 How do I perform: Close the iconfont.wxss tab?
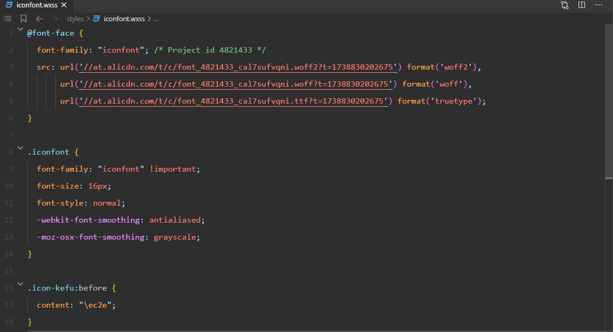pyautogui.click(x=64, y=5)
